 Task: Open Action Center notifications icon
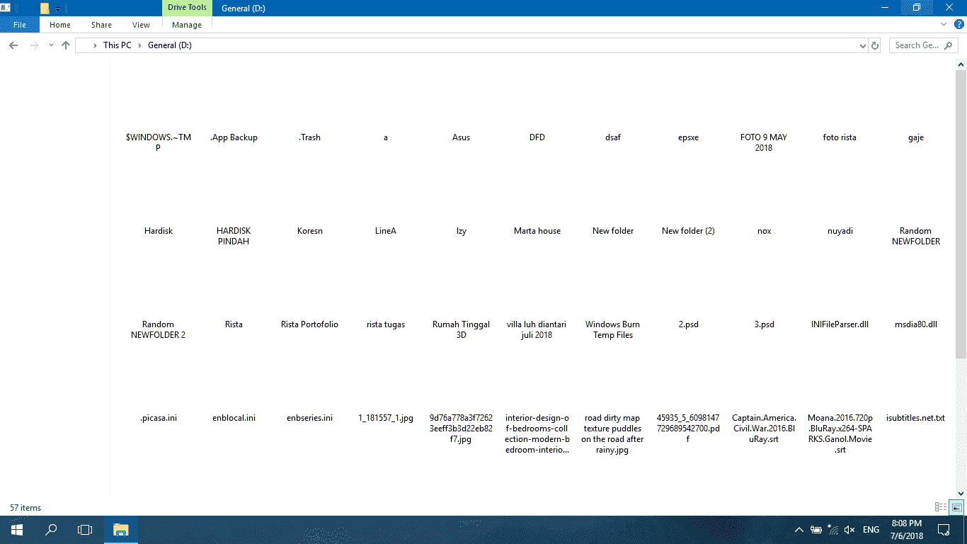[944, 530]
